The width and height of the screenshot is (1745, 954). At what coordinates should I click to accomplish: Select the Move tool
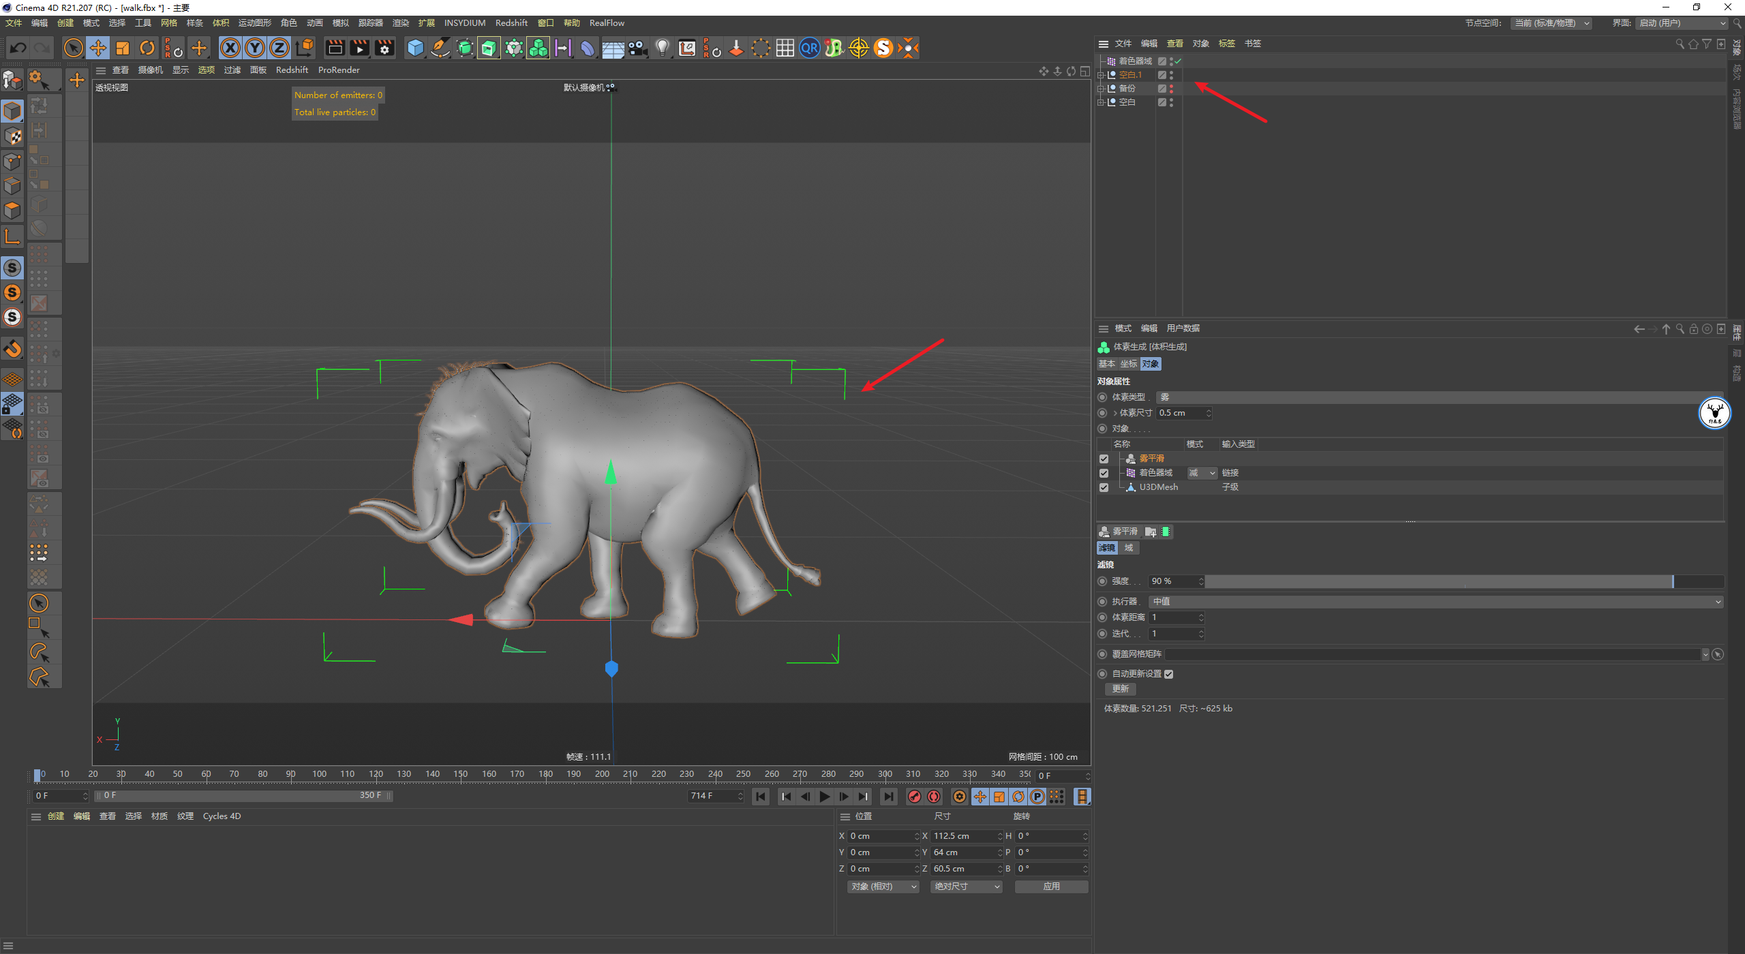pos(98,48)
